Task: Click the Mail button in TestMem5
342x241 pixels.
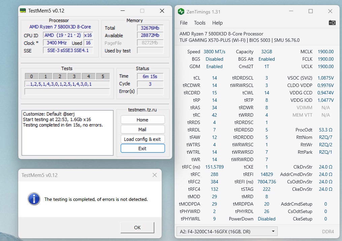Action: (143, 129)
